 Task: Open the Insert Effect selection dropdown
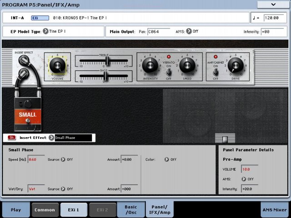[x=52, y=138]
